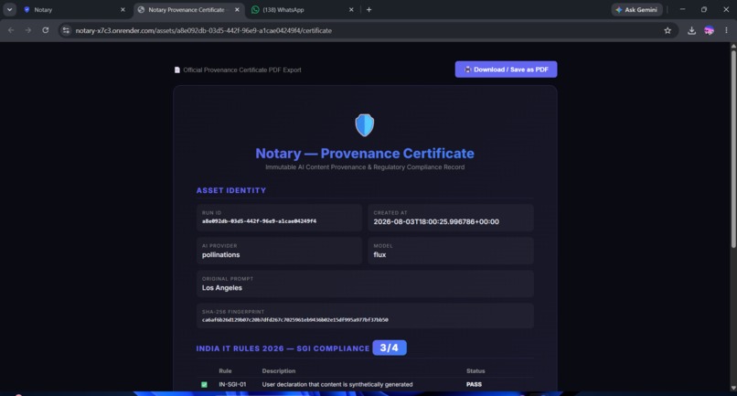
Task: Click the Notary — Provenance Certificate heading
Action: point(365,154)
